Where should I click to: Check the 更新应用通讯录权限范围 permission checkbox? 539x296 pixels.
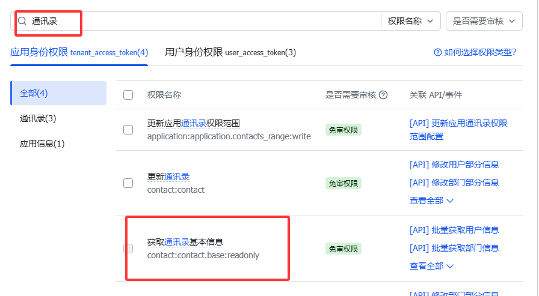(x=128, y=130)
